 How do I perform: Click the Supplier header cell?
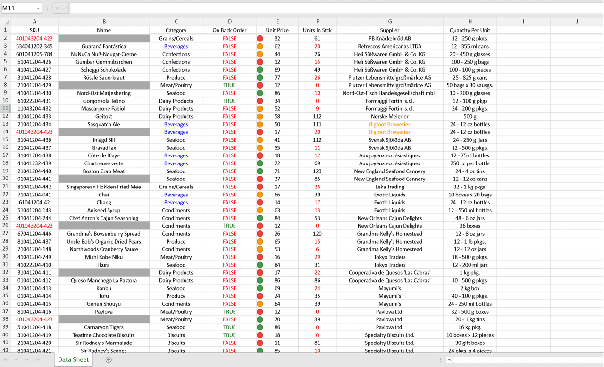click(x=390, y=30)
